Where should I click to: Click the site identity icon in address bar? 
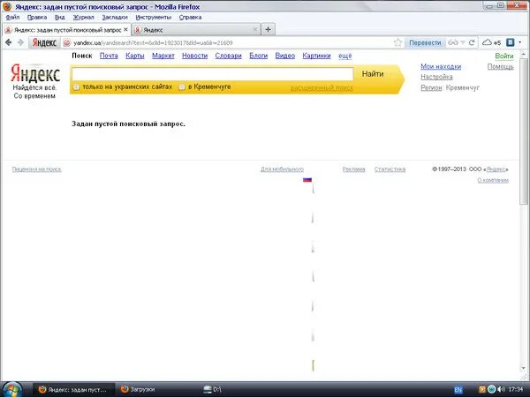(x=67, y=42)
